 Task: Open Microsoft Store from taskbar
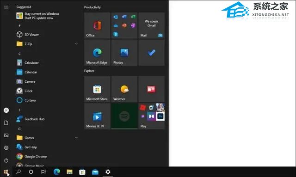coord(82,172)
